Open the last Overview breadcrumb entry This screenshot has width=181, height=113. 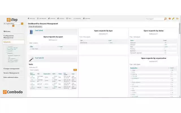coord(87,18)
